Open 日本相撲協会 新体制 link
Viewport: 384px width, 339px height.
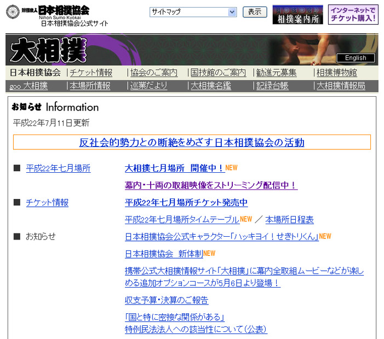(x=164, y=254)
